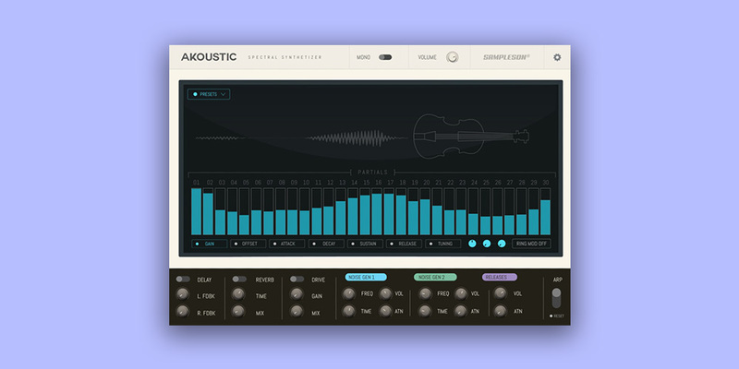
Task: Enable the REVERB switch
Action: pos(239,280)
